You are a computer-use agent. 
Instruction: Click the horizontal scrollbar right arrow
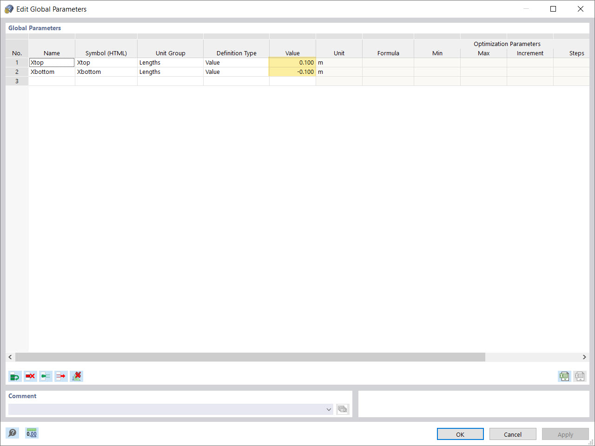[x=584, y=357]
